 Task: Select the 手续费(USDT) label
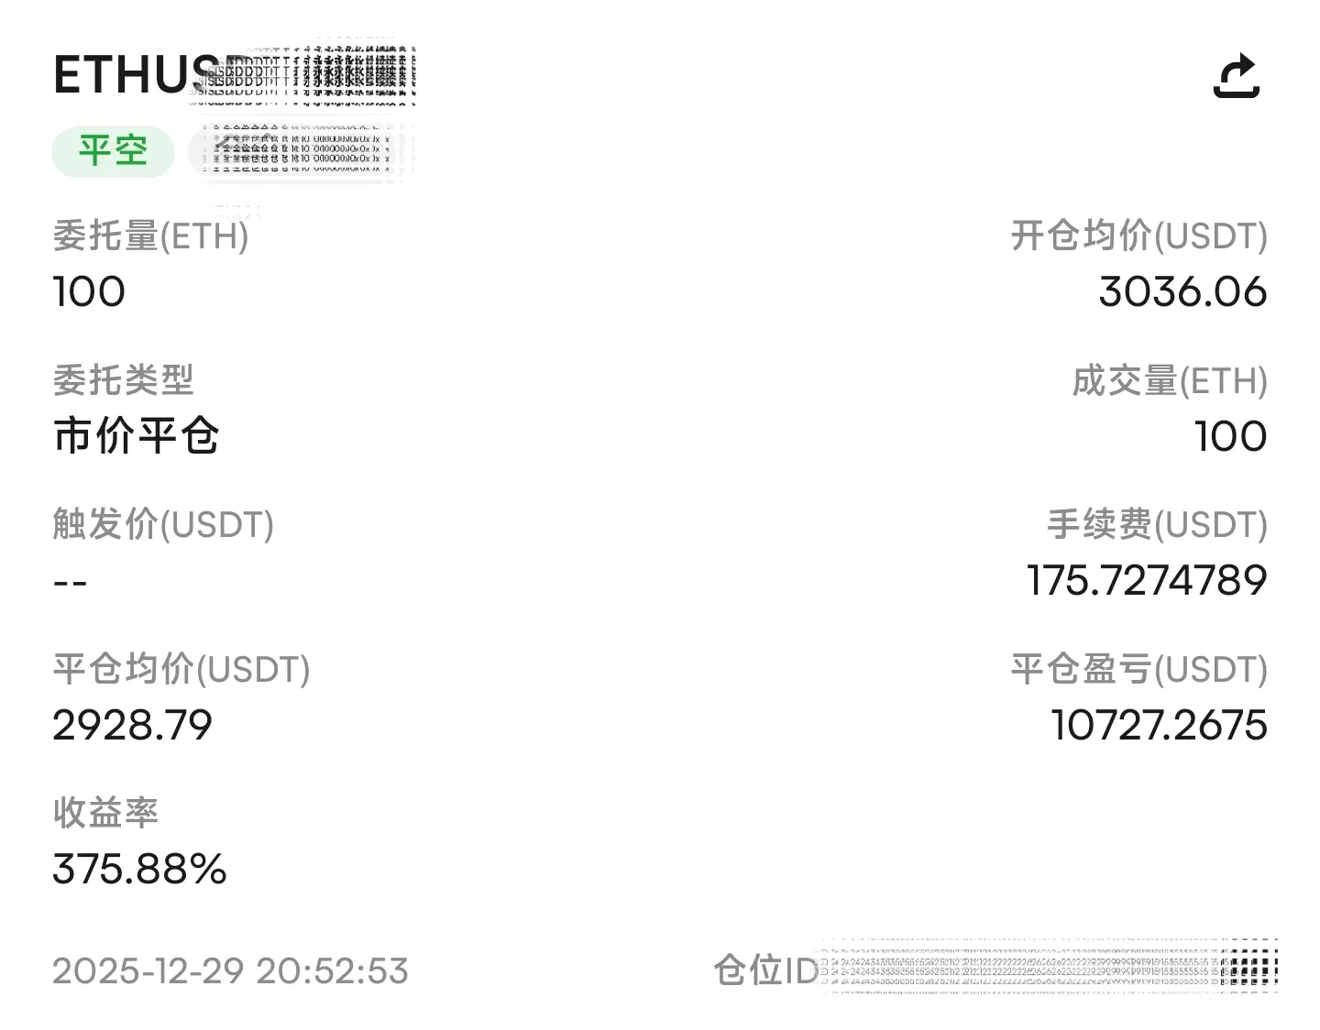1157,524
